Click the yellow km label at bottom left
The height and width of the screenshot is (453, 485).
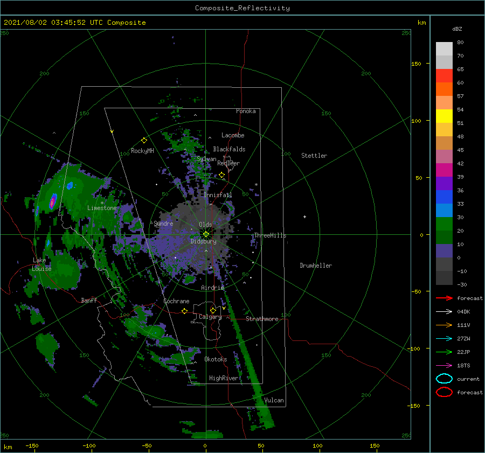click(8, 447)
